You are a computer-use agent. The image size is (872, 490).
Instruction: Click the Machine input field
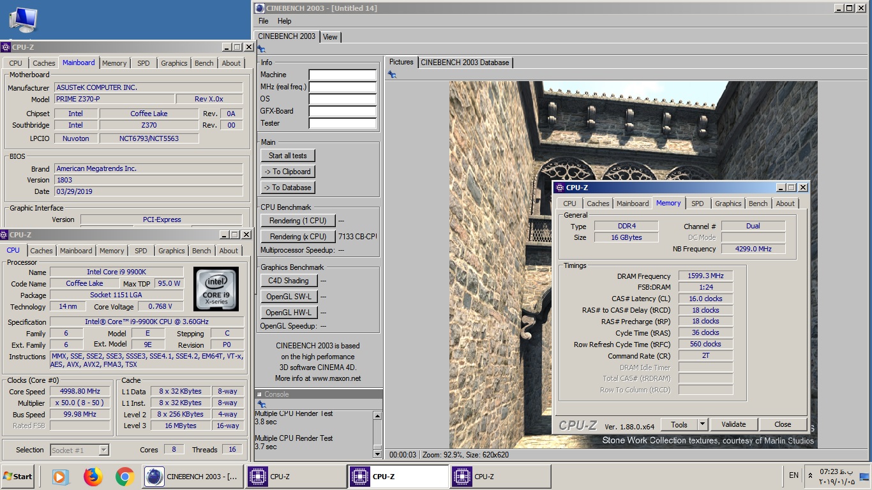coord(342,75)
